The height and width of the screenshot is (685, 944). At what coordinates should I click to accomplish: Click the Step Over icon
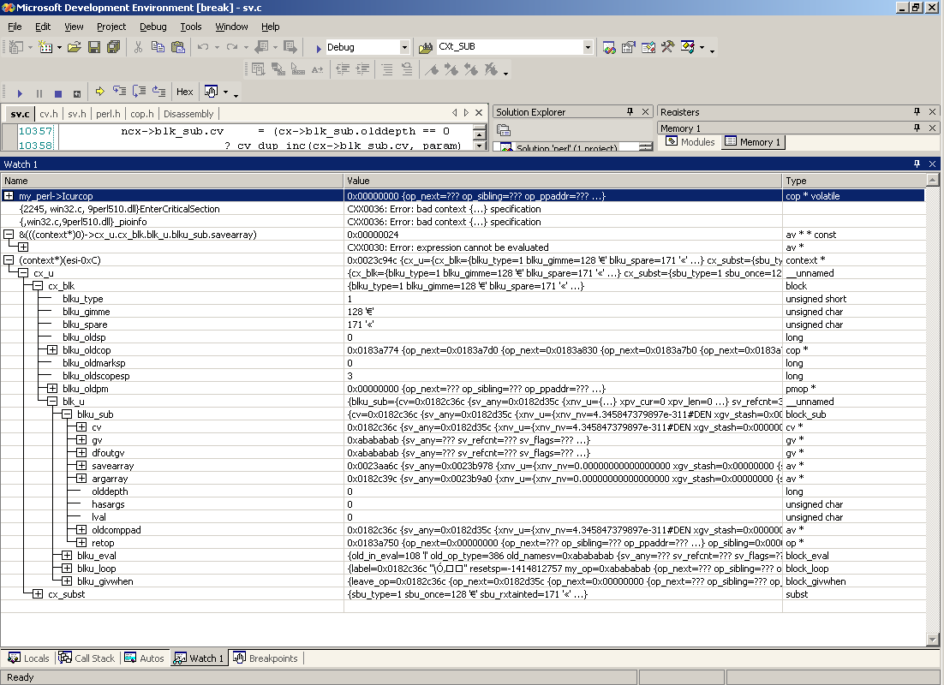(x=139, y=92)
